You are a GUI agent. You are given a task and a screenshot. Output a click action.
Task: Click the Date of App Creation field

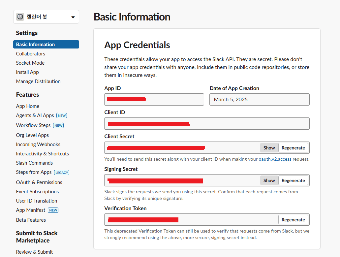click(x=259, y=100)
